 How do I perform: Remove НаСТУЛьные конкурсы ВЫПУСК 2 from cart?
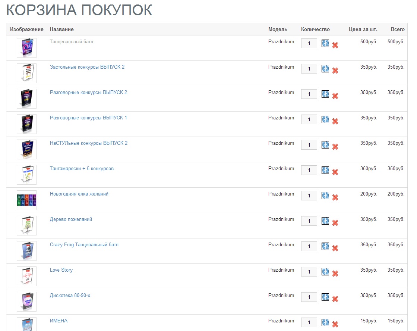[335, 147]
